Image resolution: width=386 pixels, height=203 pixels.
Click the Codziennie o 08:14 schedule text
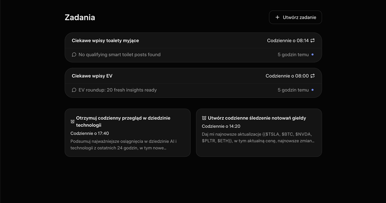pyautogui.click(x=288, y=41)
